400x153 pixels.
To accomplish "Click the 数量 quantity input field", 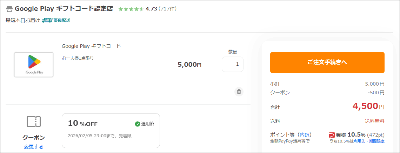I will [233, 64].
